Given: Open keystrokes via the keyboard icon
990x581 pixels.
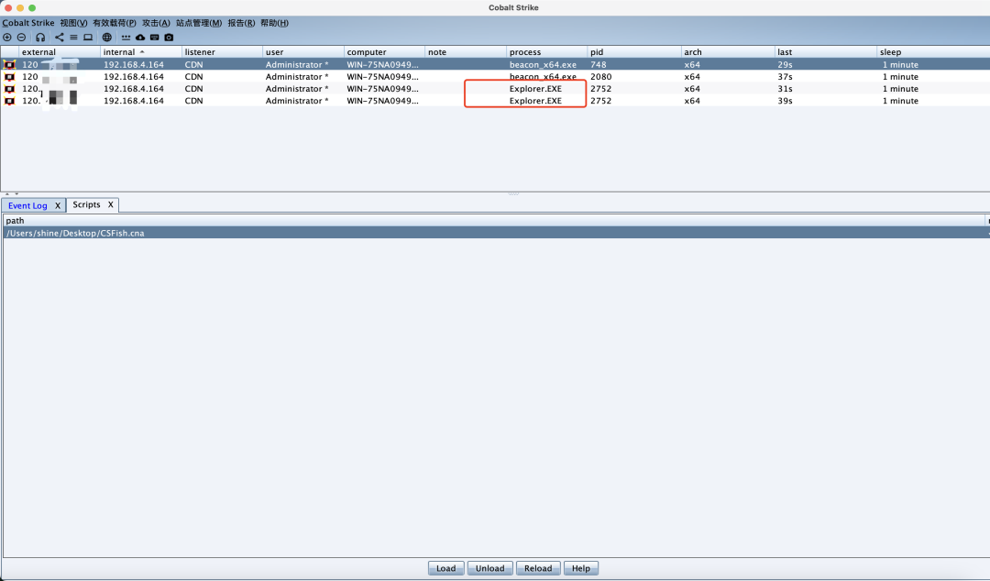Looking at the screenshot, I should (154, 38).
